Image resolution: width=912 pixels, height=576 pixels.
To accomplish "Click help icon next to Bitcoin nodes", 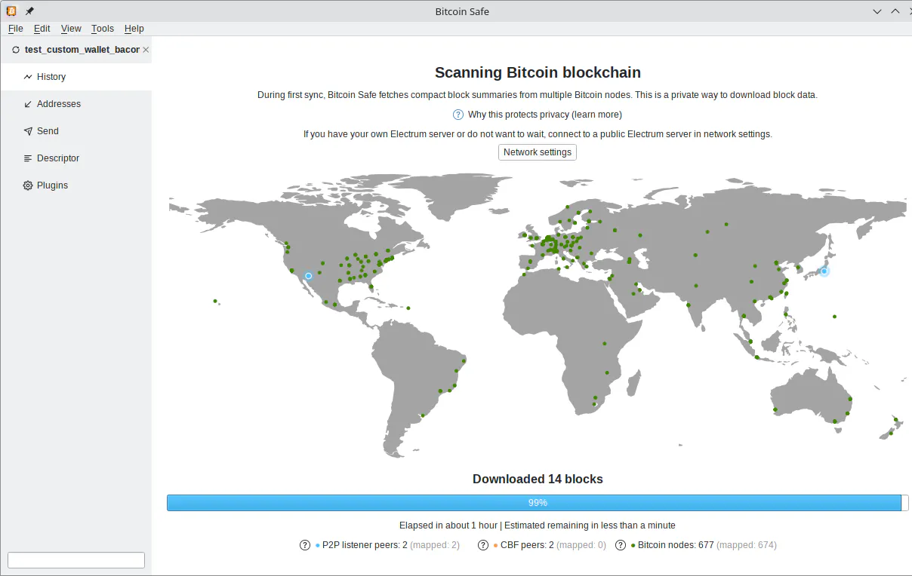I will [621, 545].
